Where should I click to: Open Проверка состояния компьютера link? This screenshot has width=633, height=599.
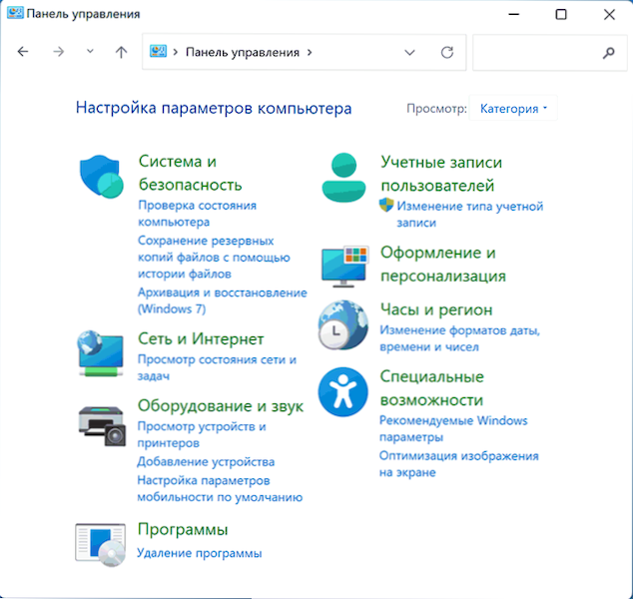tap(197, 213)
